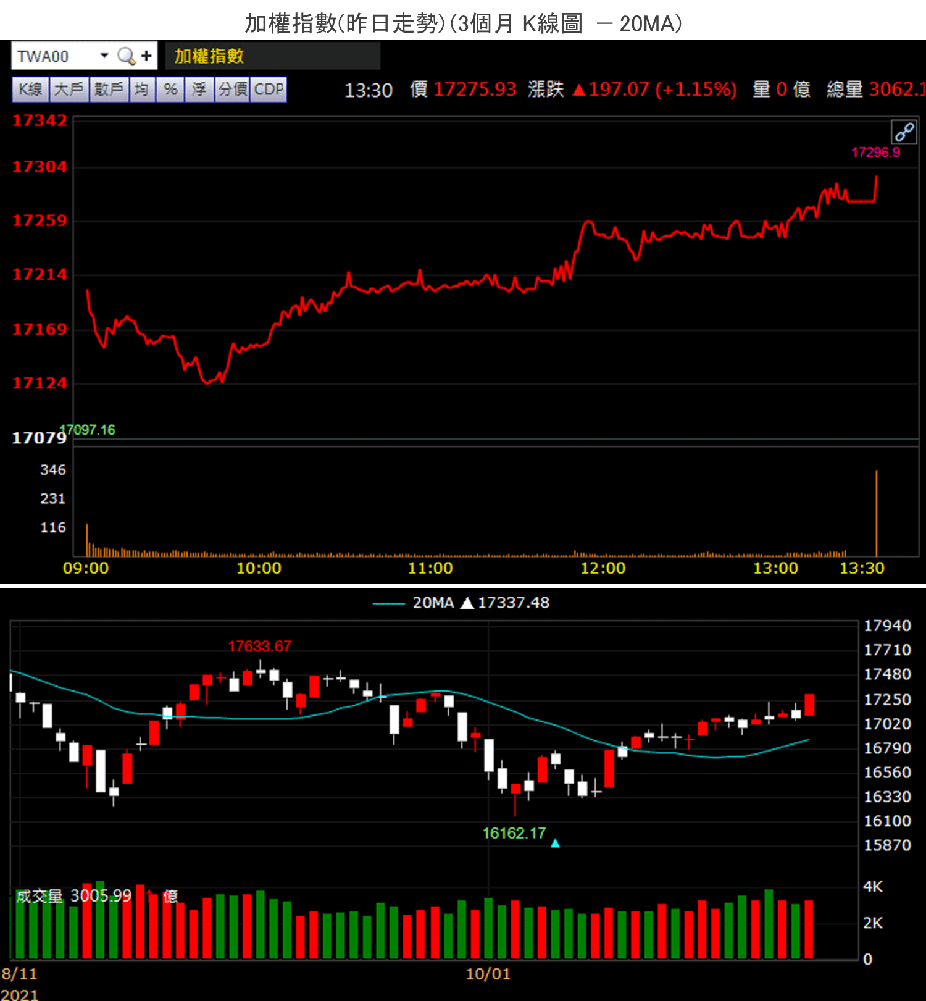This screenshot has width=926, height=1001.
Task: Switch to the K線 chart view
Action: [31, 90]
